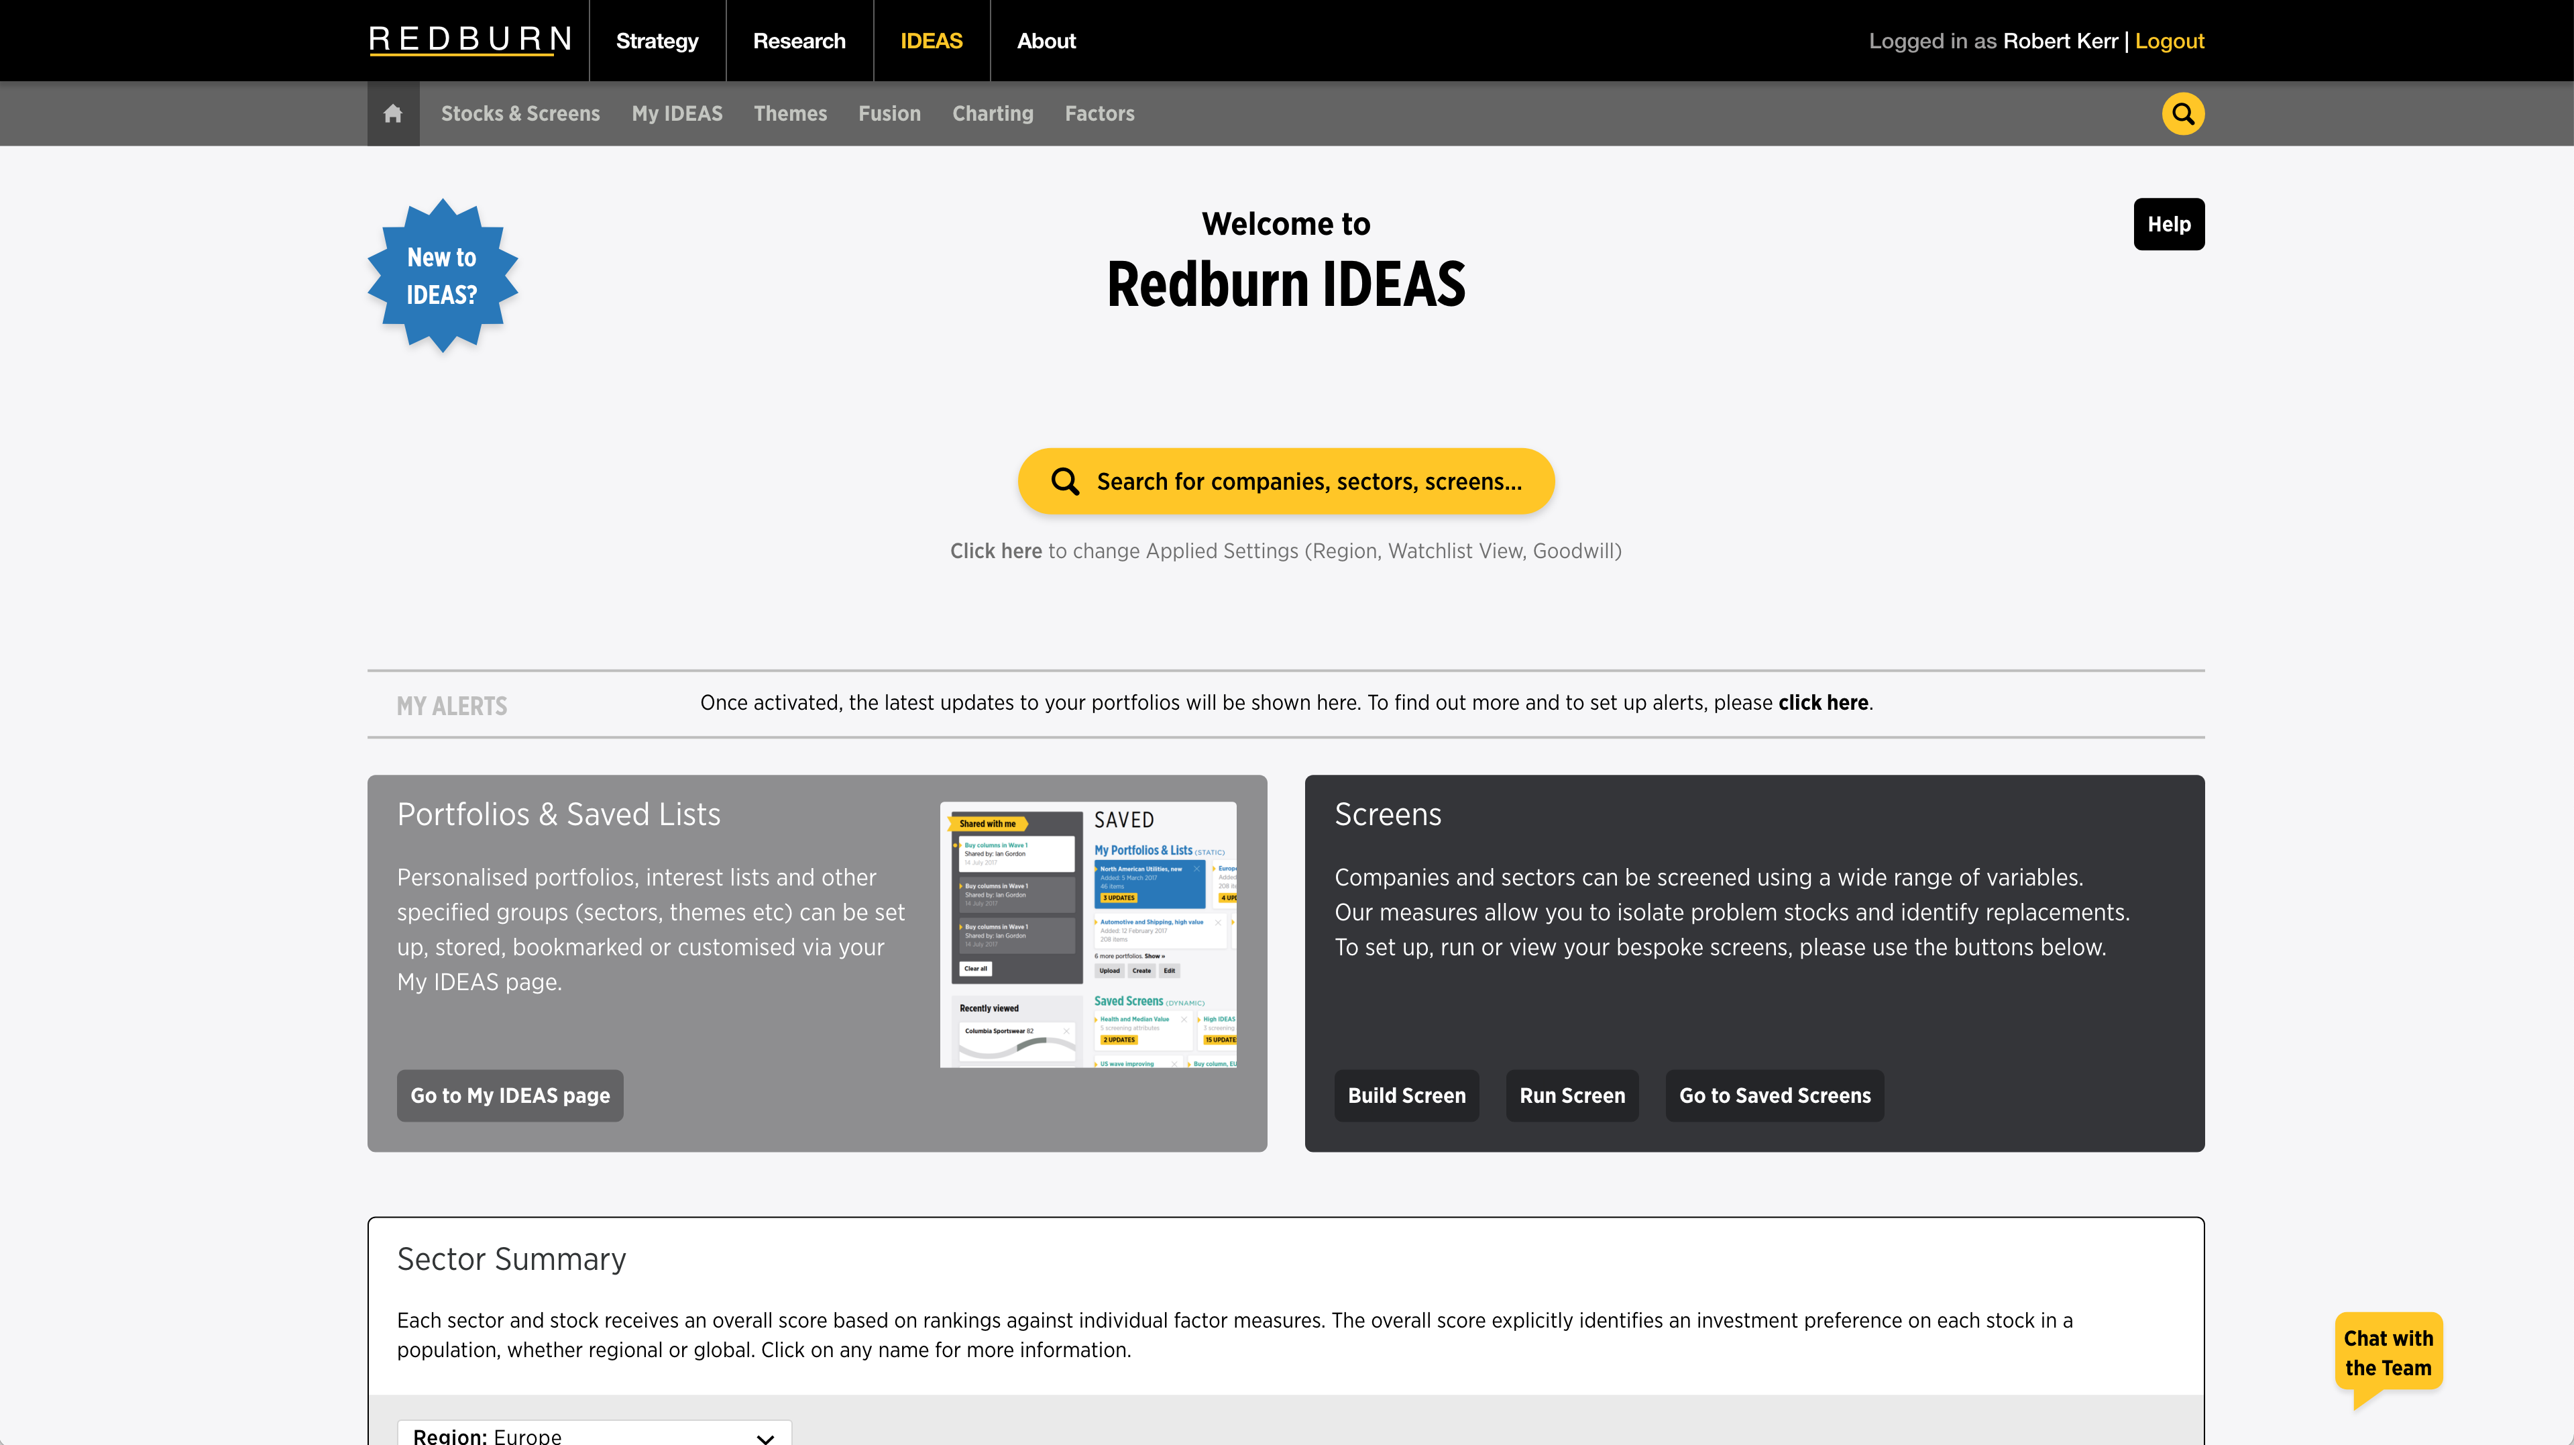Open the Charting navigation tab
The width and height of the screenshot is (2574, 1445).
click(x=993, y=114)
